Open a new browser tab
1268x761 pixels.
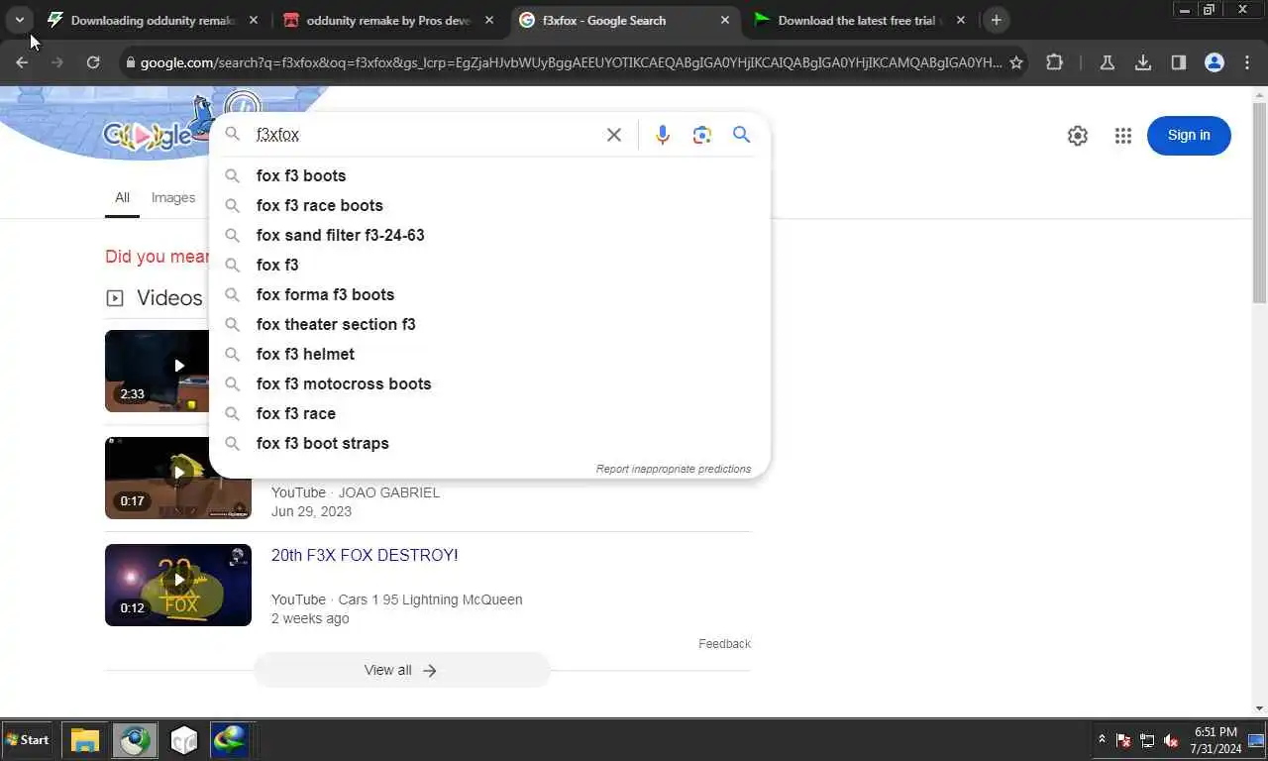[x=997, y=20]
